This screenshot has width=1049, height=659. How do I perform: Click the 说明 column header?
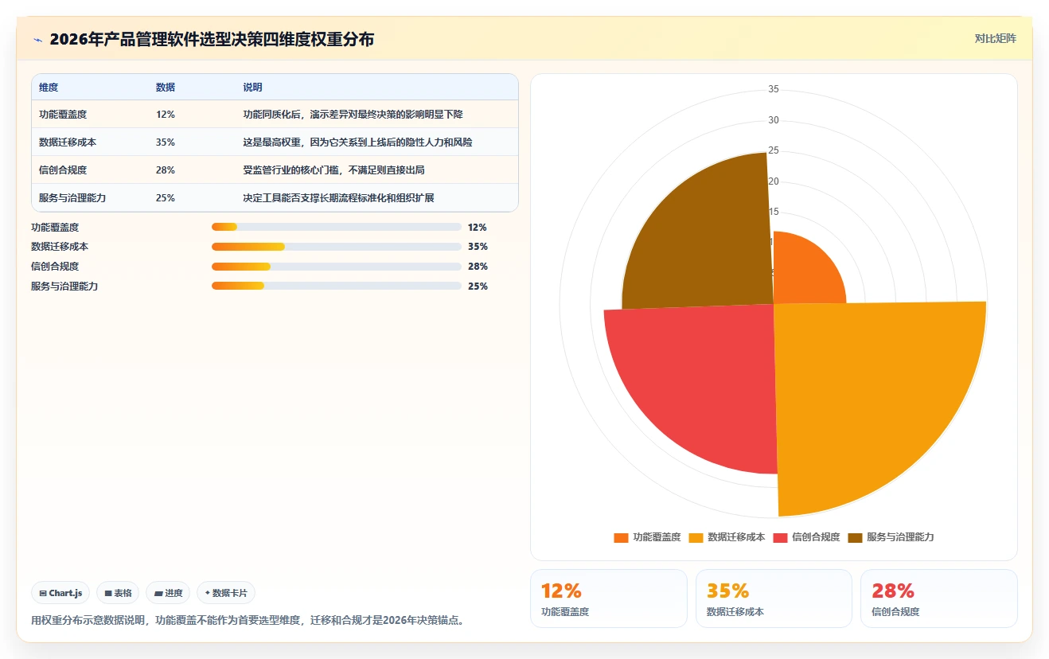click(x=253, y=88)
